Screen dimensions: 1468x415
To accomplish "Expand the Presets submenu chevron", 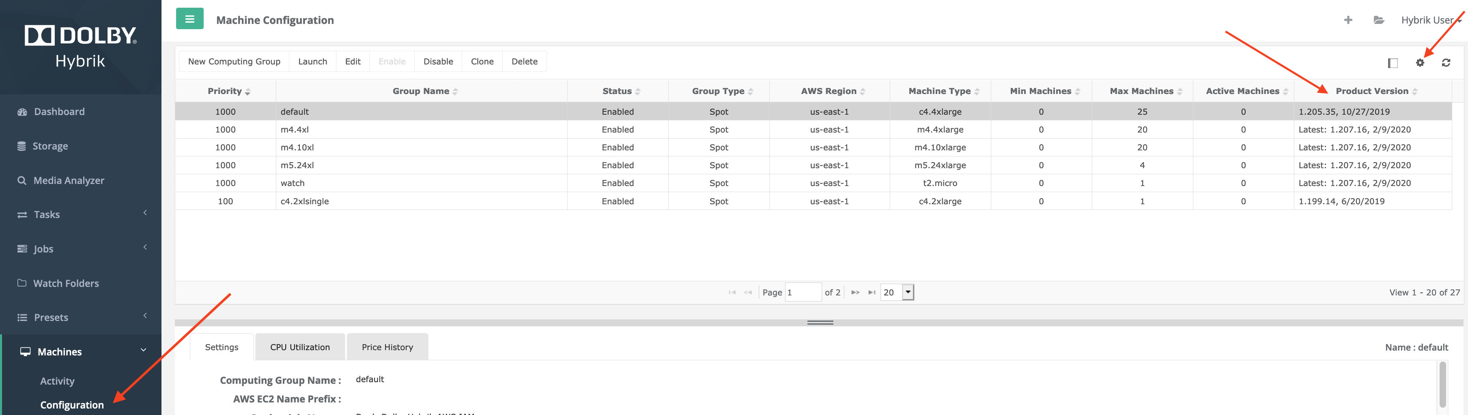I will tap(145, 315).
